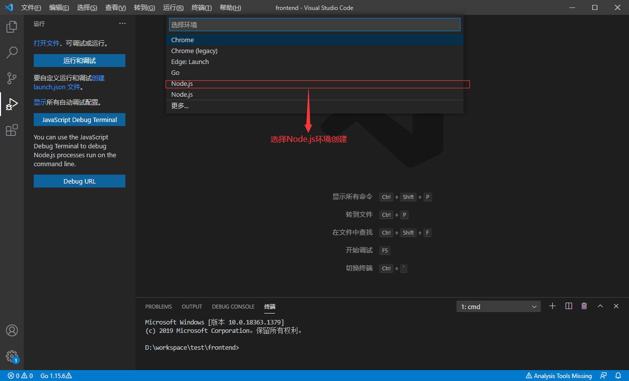Image resolution: width=629 pixels, height=381 pixels.
Task: Open the Accounts menu icon
Action: tap(12, 330)
